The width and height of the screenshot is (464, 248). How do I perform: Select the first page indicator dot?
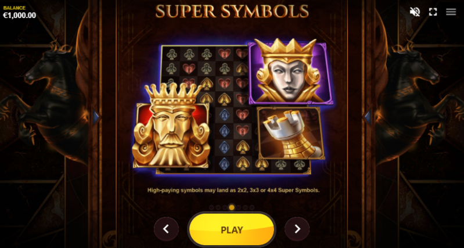click(x=211, y=207)
